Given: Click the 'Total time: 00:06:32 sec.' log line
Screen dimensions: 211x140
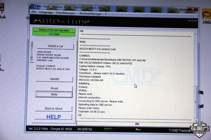Looking at the screenshot, I should click(92, 112).
